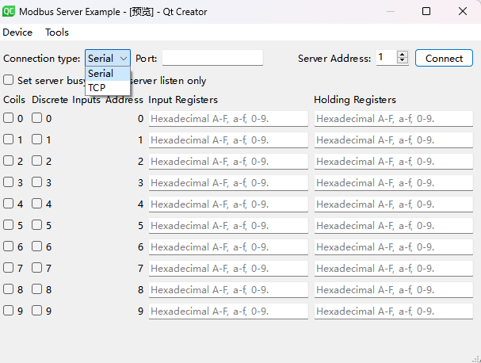
Task: Click the 'Holding Registers' column header
Action: click(x=355, y=100)
